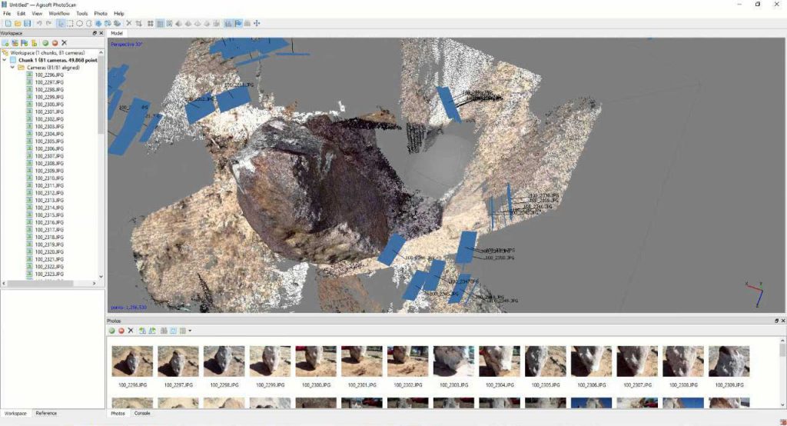
Task: Open thumbnail view mode dropdown arrow in Photos toolbar
Action: [x=190, y=331]
